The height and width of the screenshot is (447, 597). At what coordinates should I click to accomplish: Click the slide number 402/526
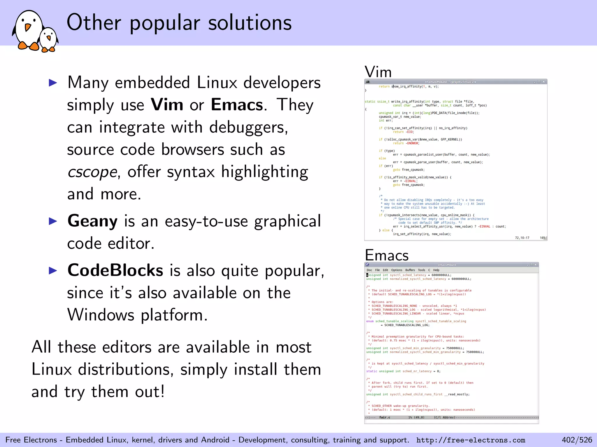pos(577,440)
